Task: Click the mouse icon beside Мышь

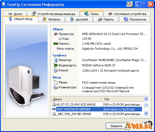Action: [x=56, y=82]
